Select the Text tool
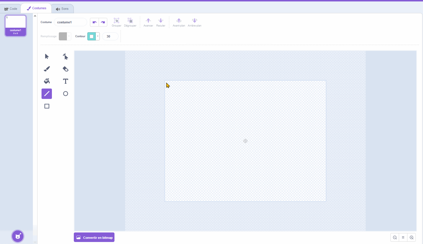 [65, 81]
